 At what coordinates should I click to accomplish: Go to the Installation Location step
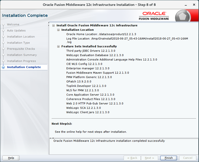point(21,37)
